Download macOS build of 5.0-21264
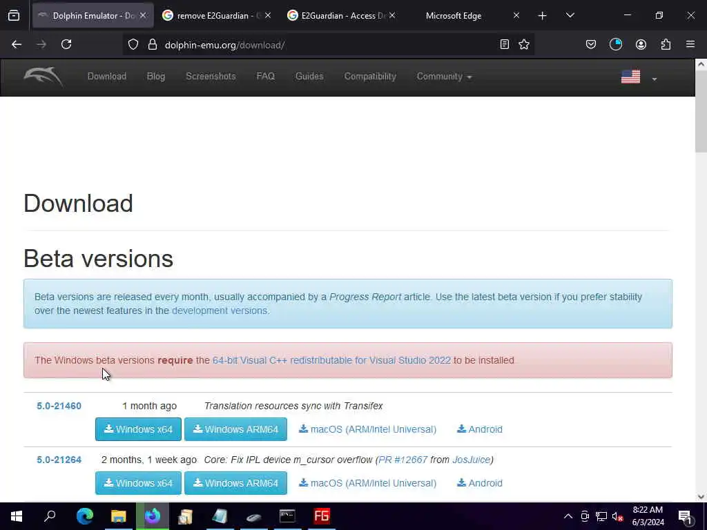Viewport: 707px width, 530px height. tap(367, 482)
